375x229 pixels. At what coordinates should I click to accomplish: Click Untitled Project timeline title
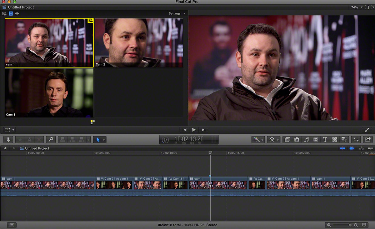[37, 148]
